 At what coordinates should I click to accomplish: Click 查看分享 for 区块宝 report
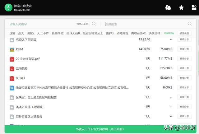(x=184, y=97)
